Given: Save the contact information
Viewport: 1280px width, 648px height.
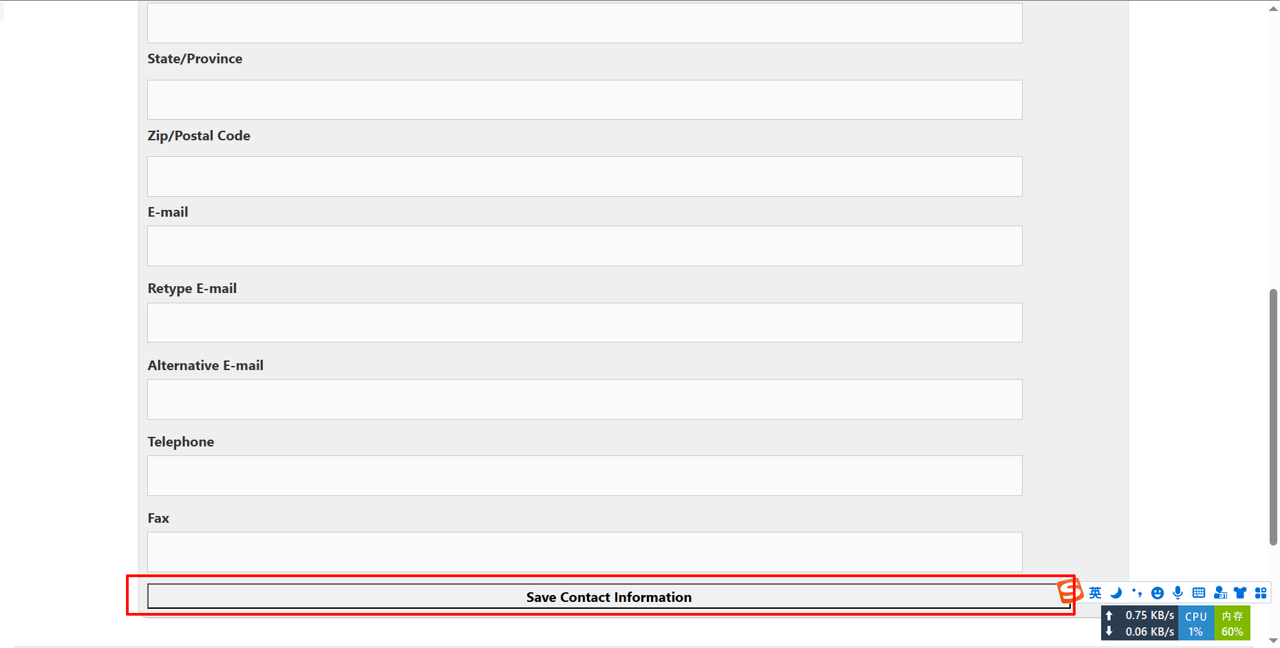Looking at the screenshot, I should coord(609,596).
